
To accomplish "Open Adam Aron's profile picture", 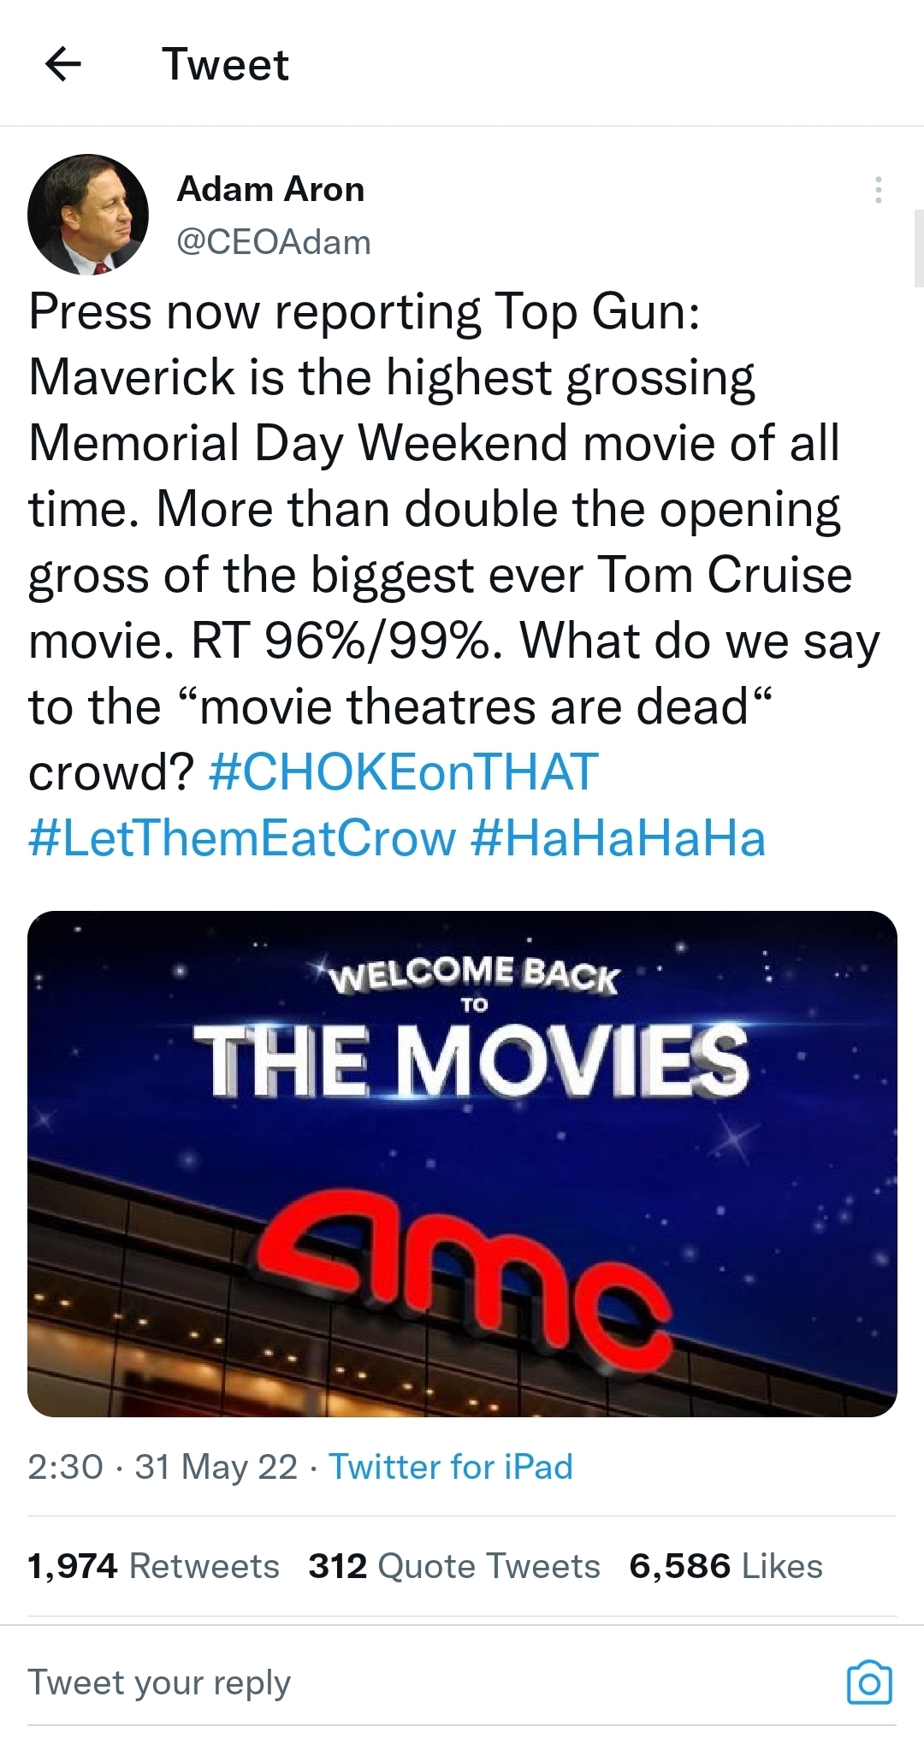I will point(88,214).
